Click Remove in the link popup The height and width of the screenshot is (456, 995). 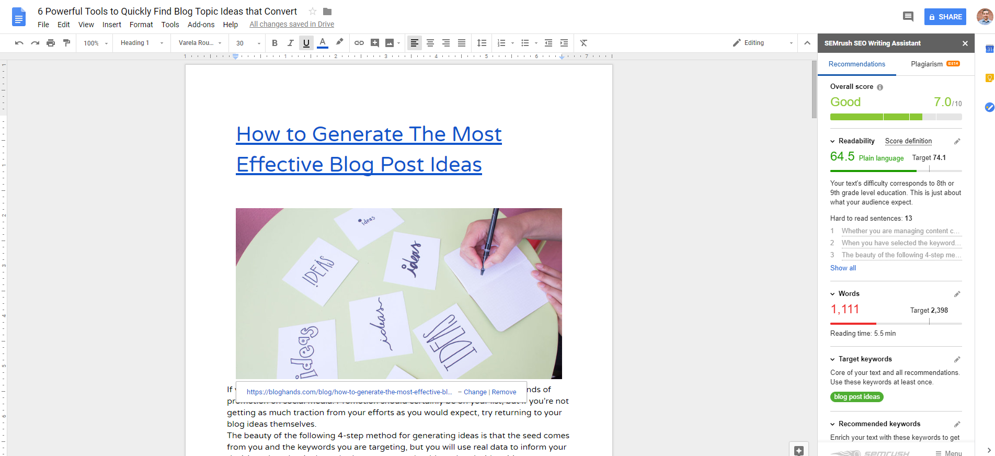click(504, 392)
